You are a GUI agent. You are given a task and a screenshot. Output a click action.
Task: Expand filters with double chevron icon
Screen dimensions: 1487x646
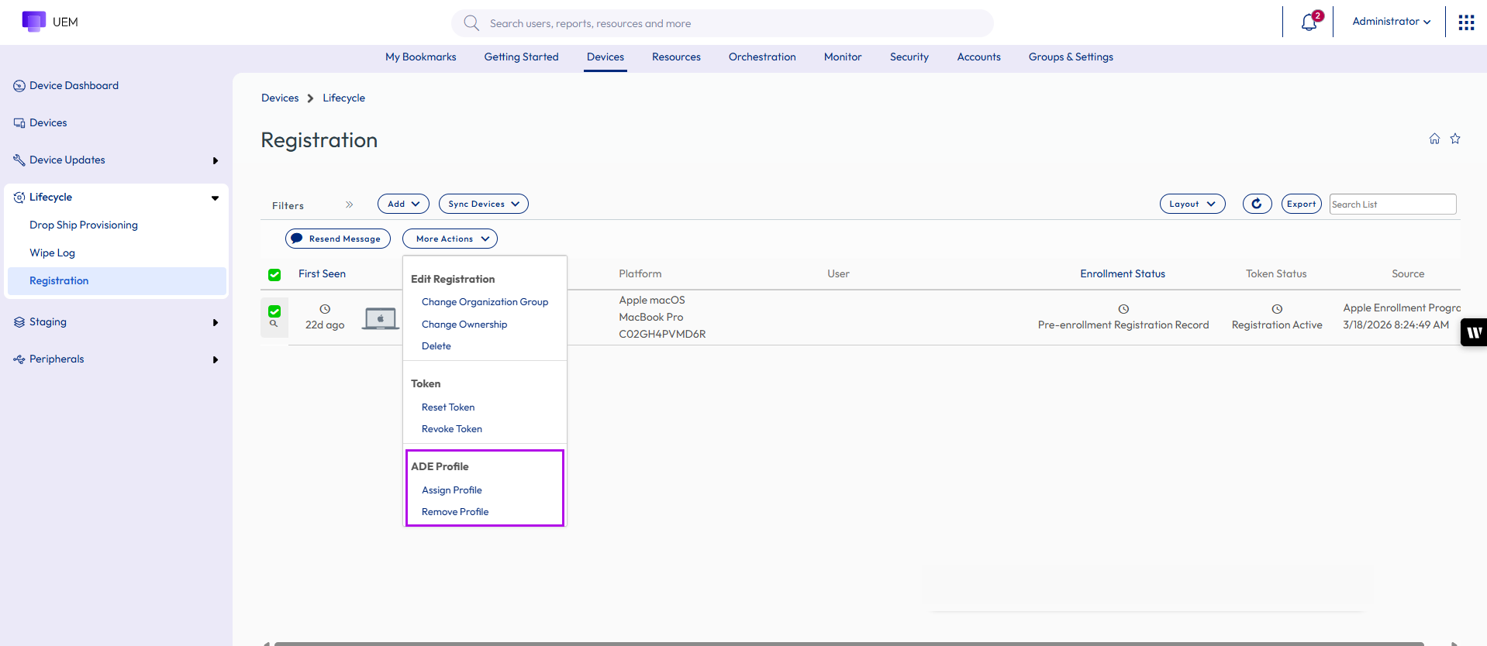349,204
